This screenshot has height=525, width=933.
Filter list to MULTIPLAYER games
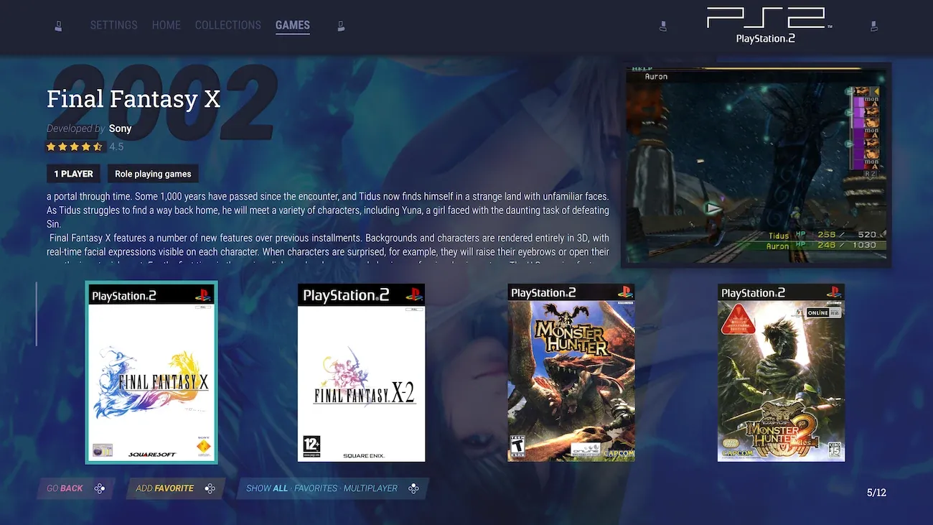[370, 488]
